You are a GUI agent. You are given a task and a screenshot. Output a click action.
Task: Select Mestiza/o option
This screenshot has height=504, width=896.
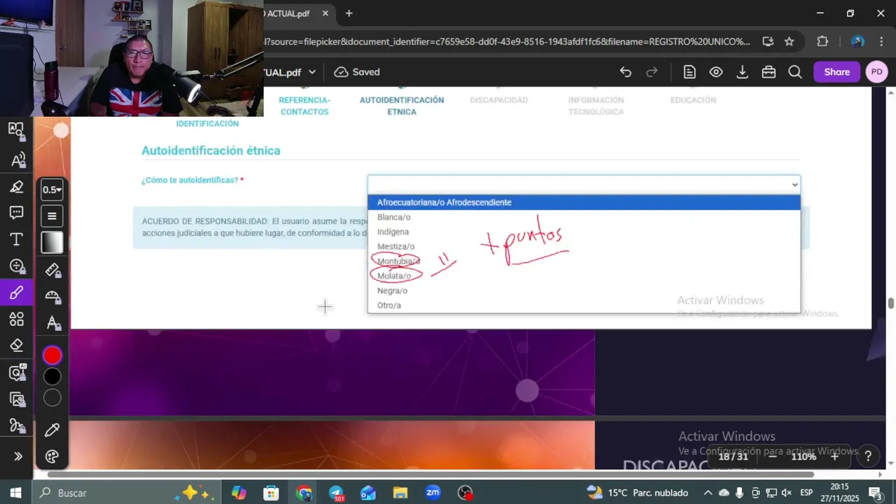[x=584, y=246]
